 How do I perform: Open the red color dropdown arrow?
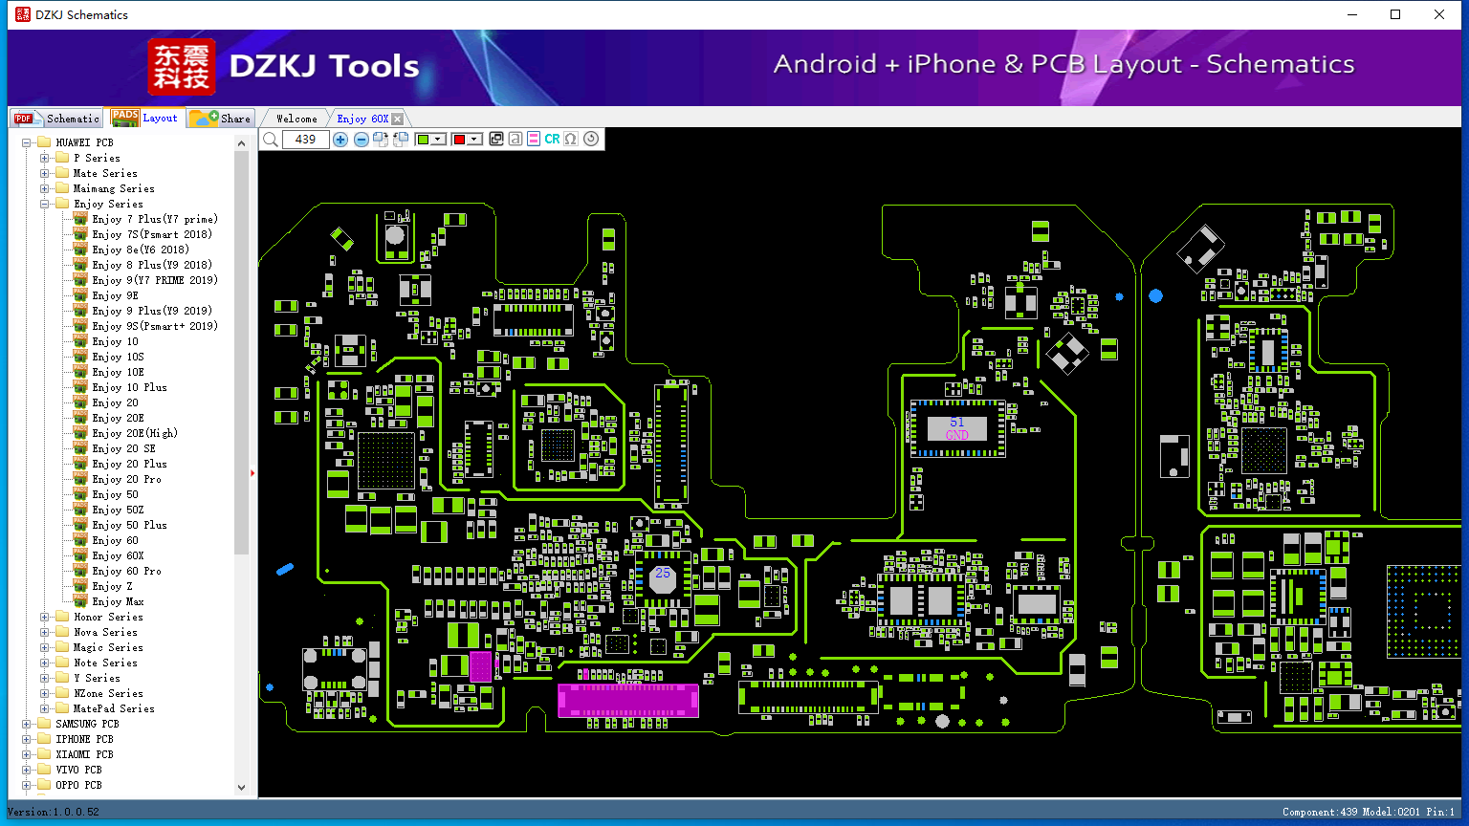tap(474, 140)
